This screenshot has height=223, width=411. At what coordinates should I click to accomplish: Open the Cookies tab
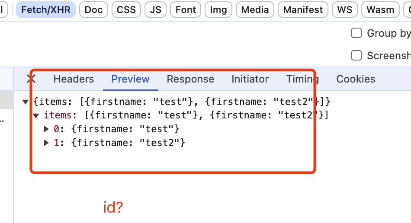coord(356,79)
